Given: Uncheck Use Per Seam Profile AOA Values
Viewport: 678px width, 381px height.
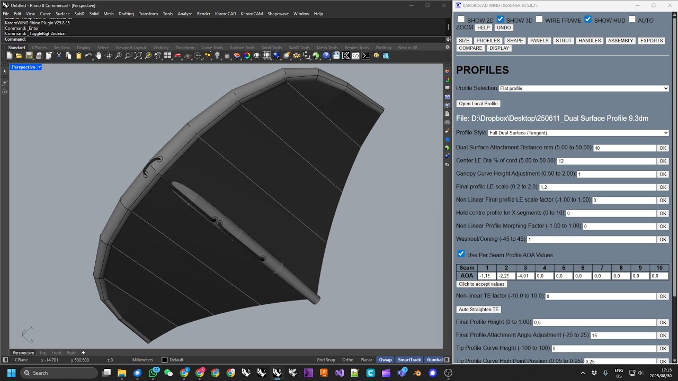Looking at the screenshot, I should [461, 254].
